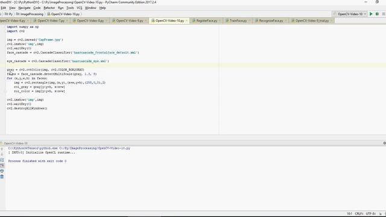Viewport: 386px width, 217px height.
Task: Click the caret position in status bar
Action: tap(350, 213)
